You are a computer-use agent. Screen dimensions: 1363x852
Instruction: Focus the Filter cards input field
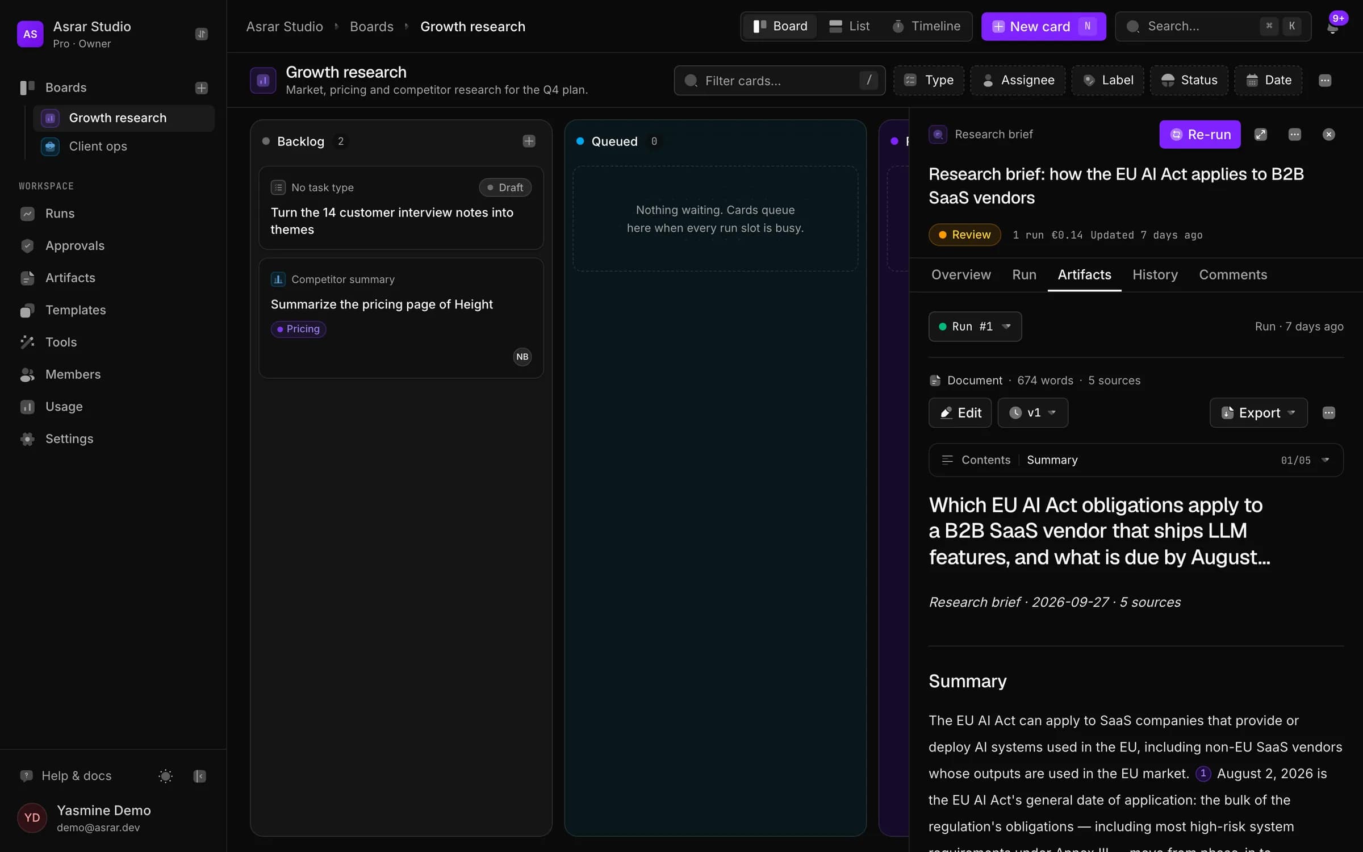pos(779,81)
